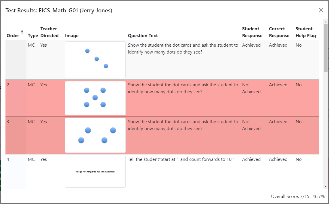This screenshot has height=204, width=329.
Task: Click the Student Response column header
Action: [x=252, y=32]
